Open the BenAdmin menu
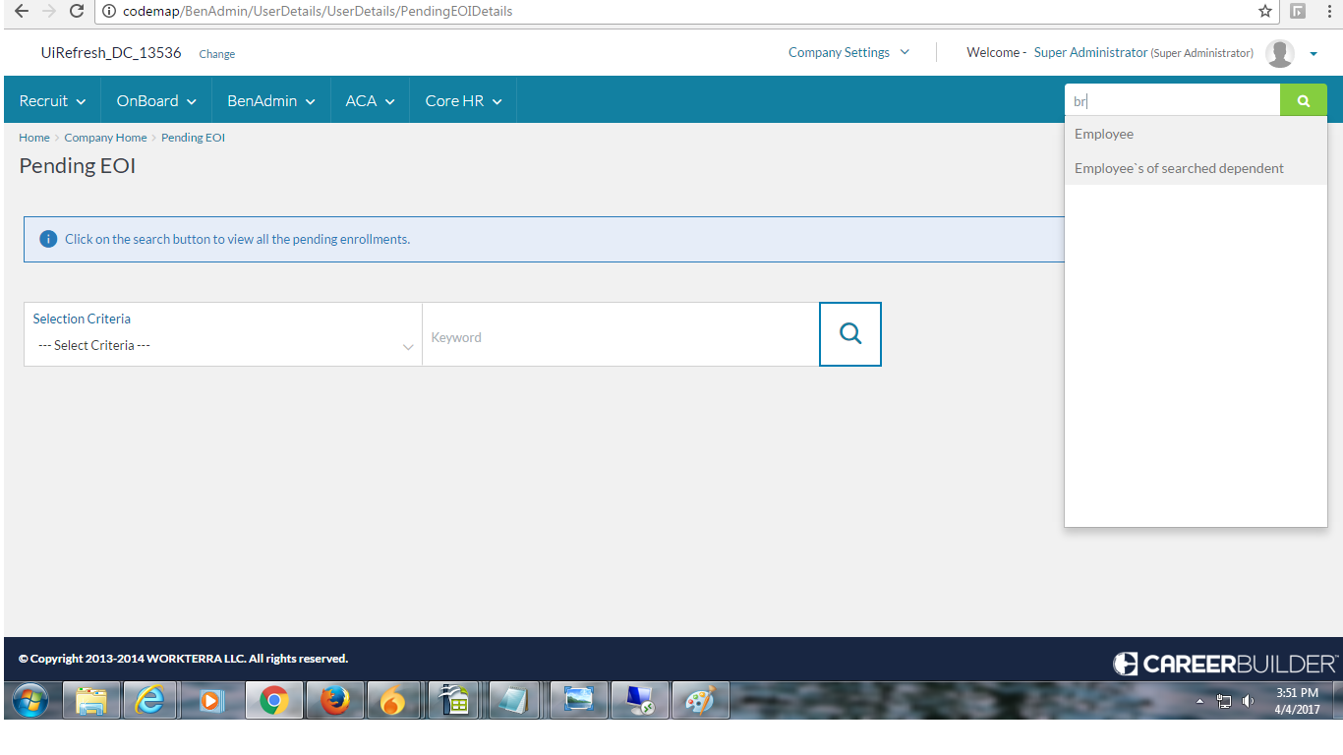This screenshot has height=755, width=1343. point(270,100)
